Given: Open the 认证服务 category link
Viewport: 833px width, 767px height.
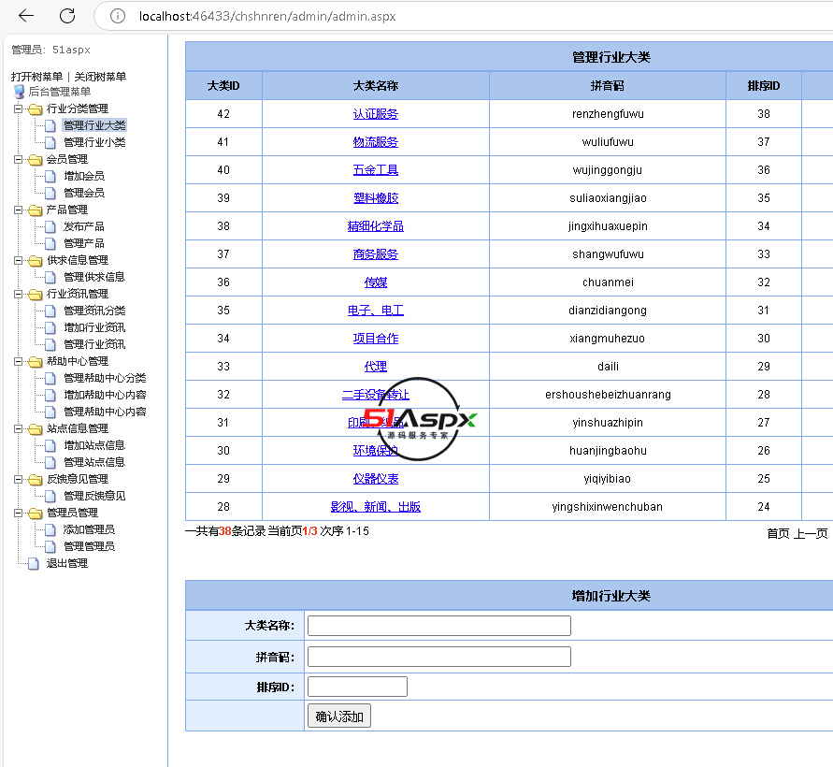Looking at the screenshot, I should coord(376,114).
